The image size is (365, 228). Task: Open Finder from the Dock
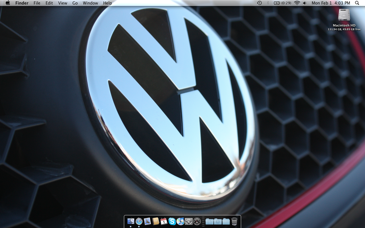click(x=131, y=221)
